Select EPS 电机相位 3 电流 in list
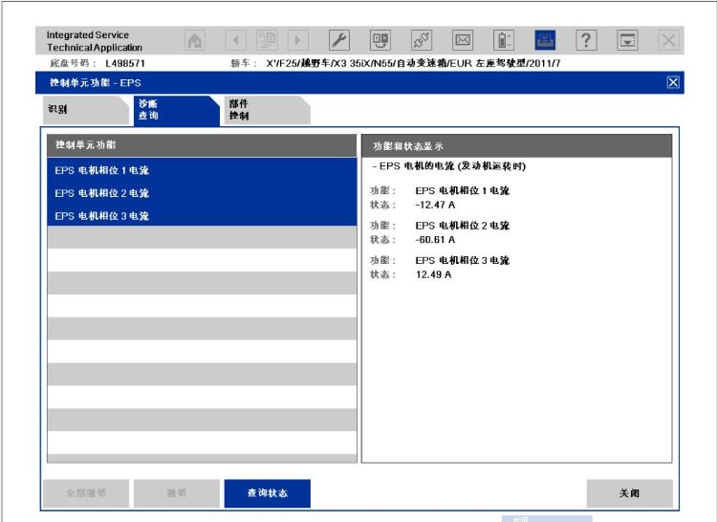This screenshot has height=522, width=717. point(202,216)
